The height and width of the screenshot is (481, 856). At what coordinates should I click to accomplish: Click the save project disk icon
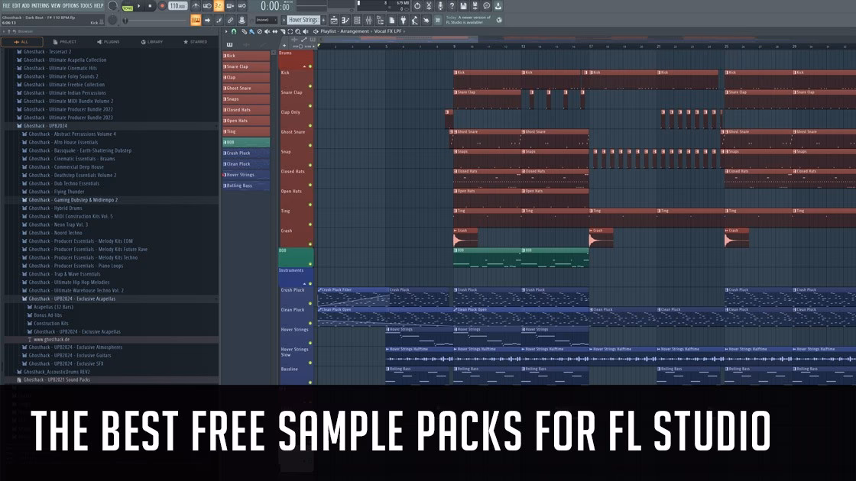pos(463,6)
